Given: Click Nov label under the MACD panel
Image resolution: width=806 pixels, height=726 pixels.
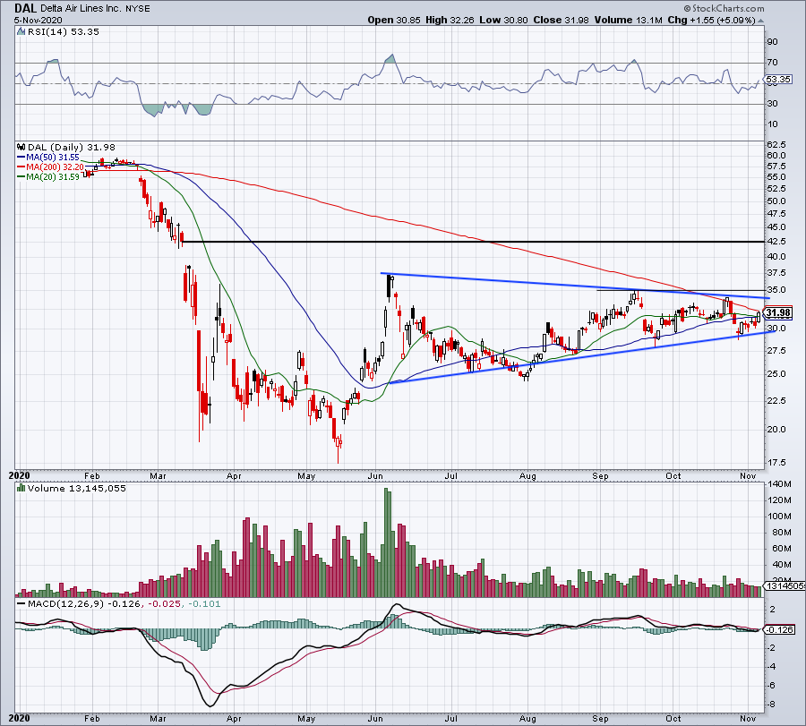Looking at the screenshot, I should [748, 718].
